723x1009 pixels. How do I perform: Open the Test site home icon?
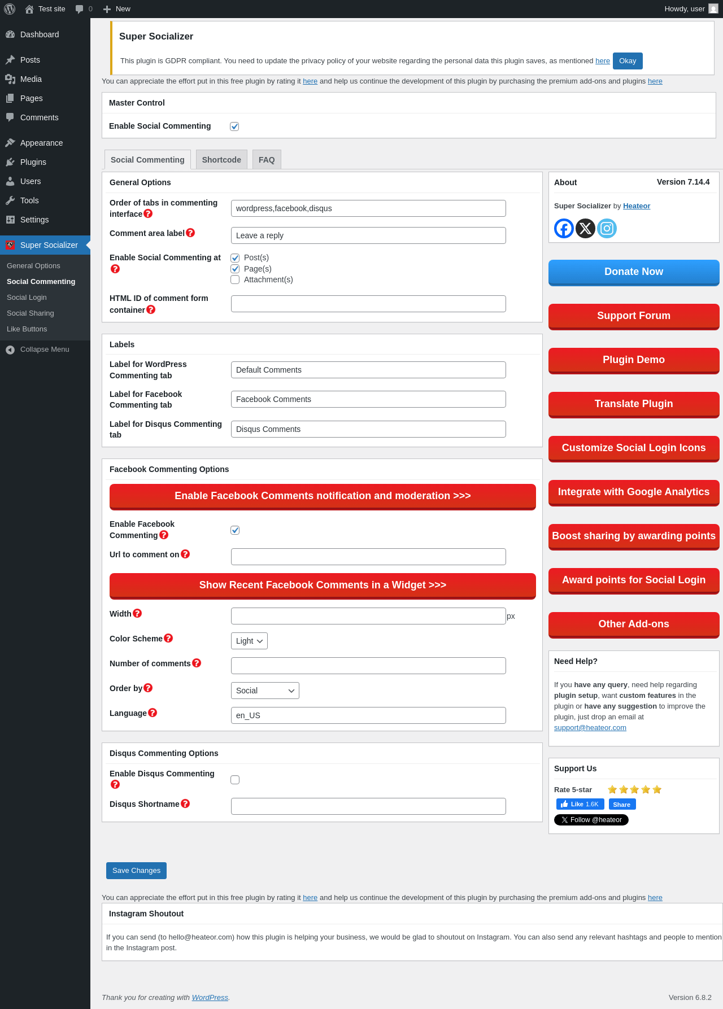pyautogui.click(x=29, y=9)
